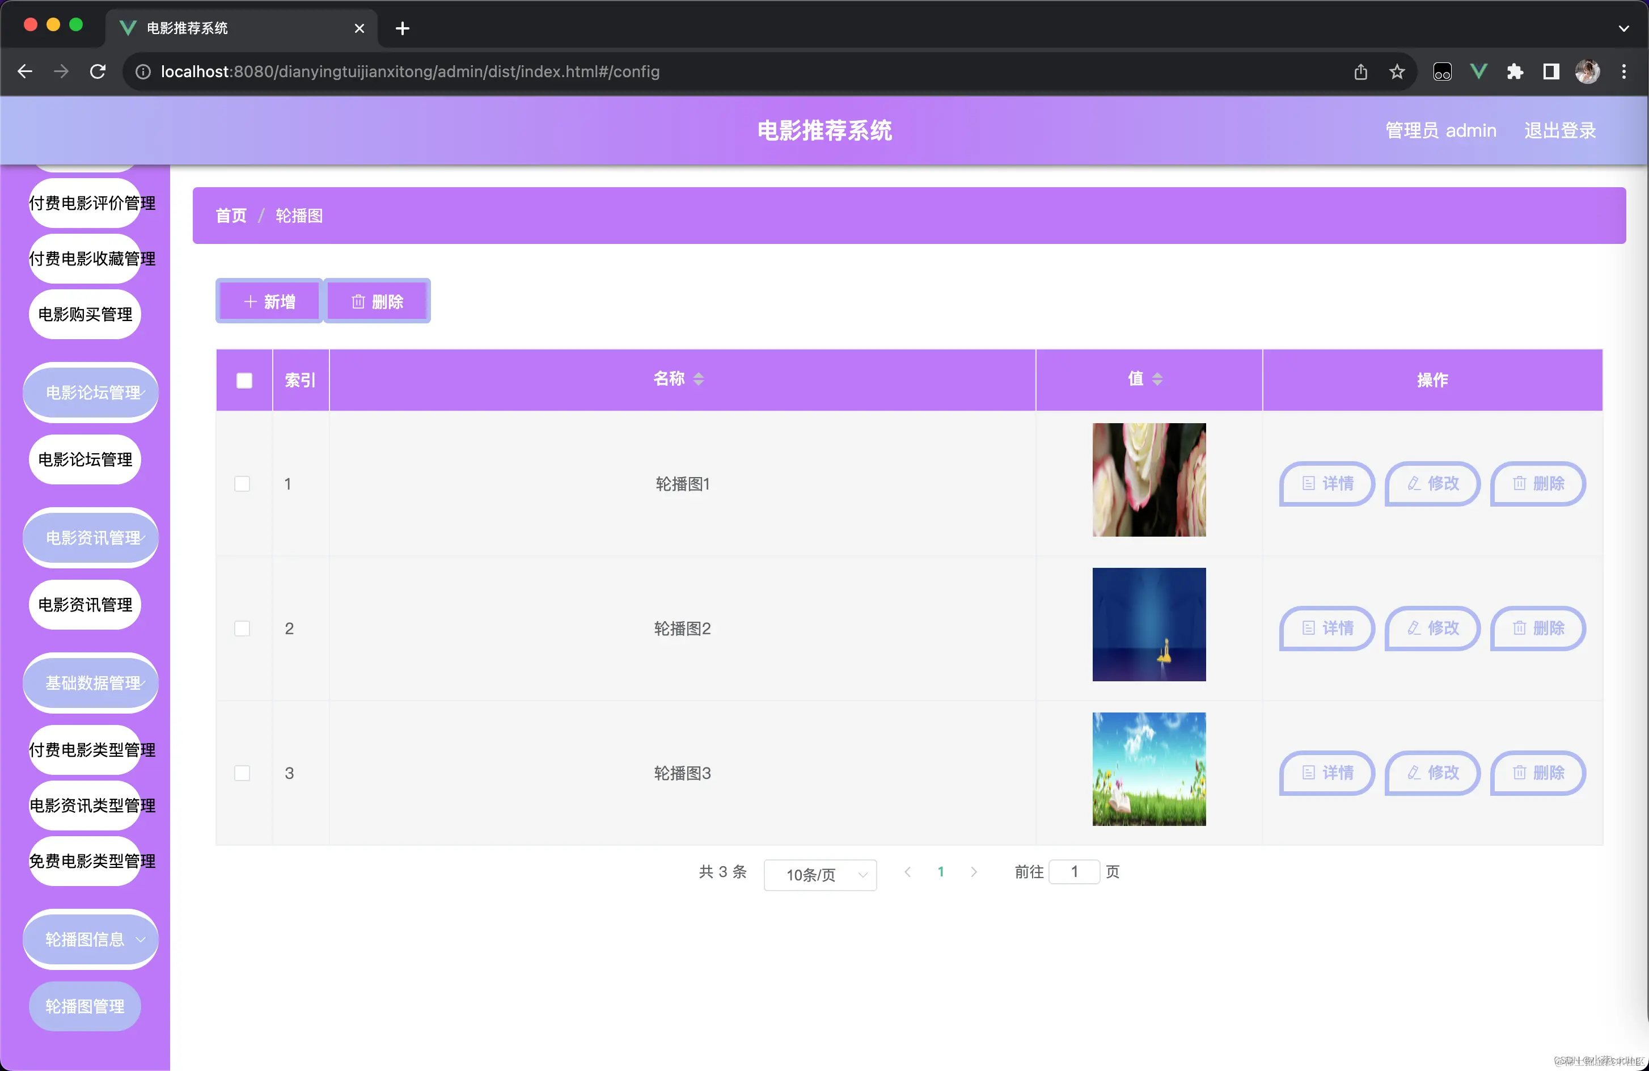
Task: Sort the table by the 值 column
Action: (1156, 378)
